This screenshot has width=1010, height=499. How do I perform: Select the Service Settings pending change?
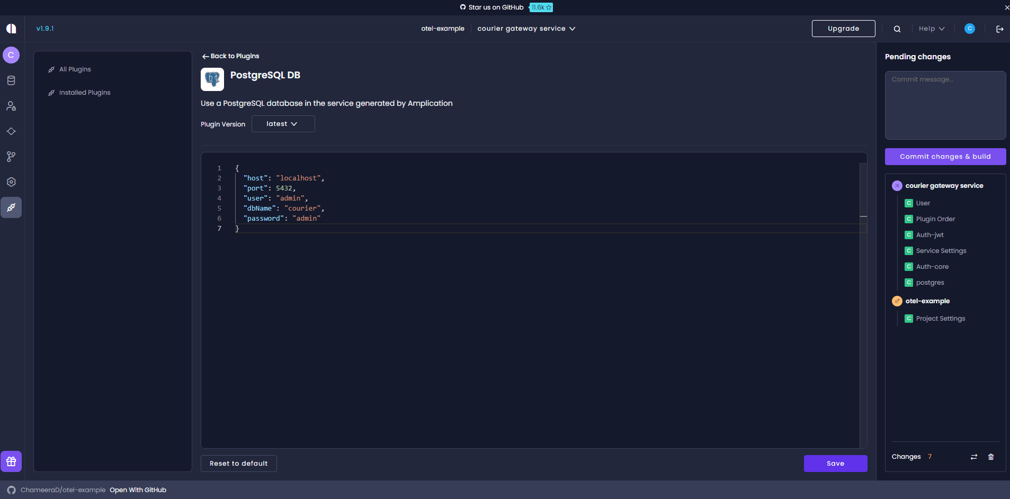pyautogui.click(x=941, y=251)
